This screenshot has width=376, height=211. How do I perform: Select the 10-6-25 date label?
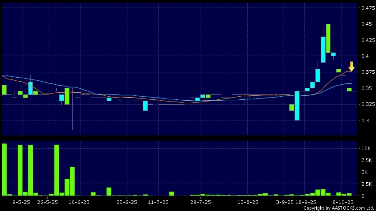pos(80,202)
